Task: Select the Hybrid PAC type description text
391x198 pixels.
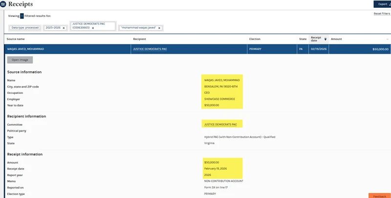Action: click(239, 137)
